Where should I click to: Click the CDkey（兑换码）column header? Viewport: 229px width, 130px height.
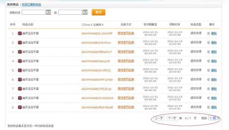(93, 24)
